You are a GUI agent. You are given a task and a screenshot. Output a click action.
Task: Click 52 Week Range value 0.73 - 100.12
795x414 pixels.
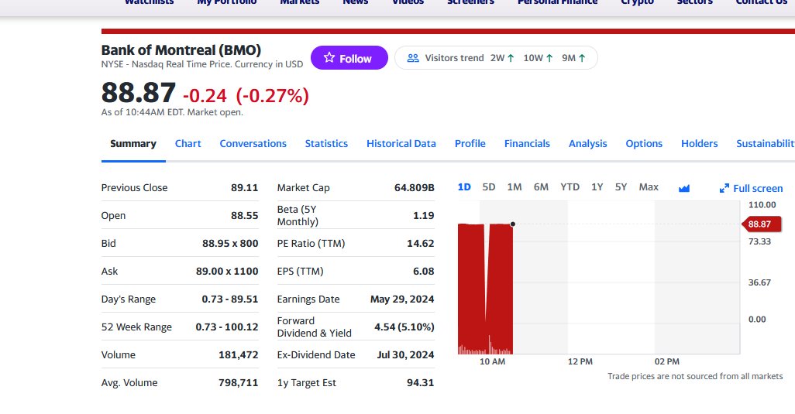227,327
